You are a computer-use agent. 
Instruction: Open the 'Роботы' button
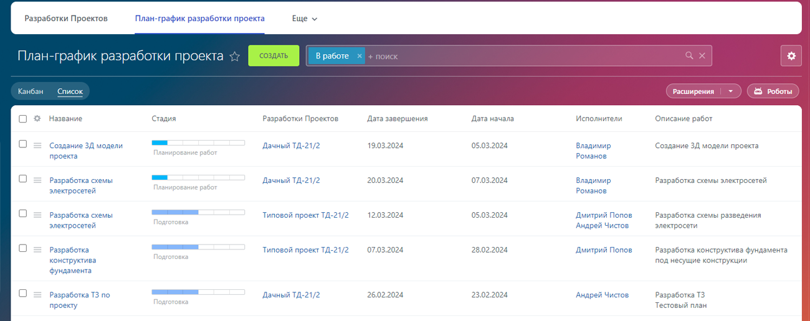773,91
